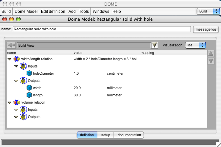Click the window resize grip corner
This screenshot has width=221, height=147.
tap(219, 145)
